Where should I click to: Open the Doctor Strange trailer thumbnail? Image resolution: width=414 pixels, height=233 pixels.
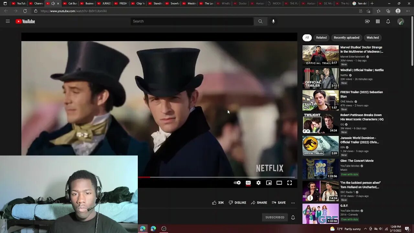click(321, 55)
